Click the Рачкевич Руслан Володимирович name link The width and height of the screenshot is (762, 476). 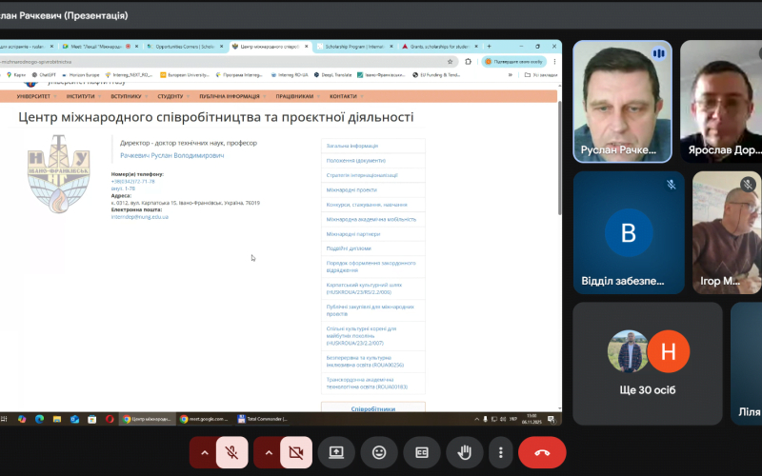(173, 155)
